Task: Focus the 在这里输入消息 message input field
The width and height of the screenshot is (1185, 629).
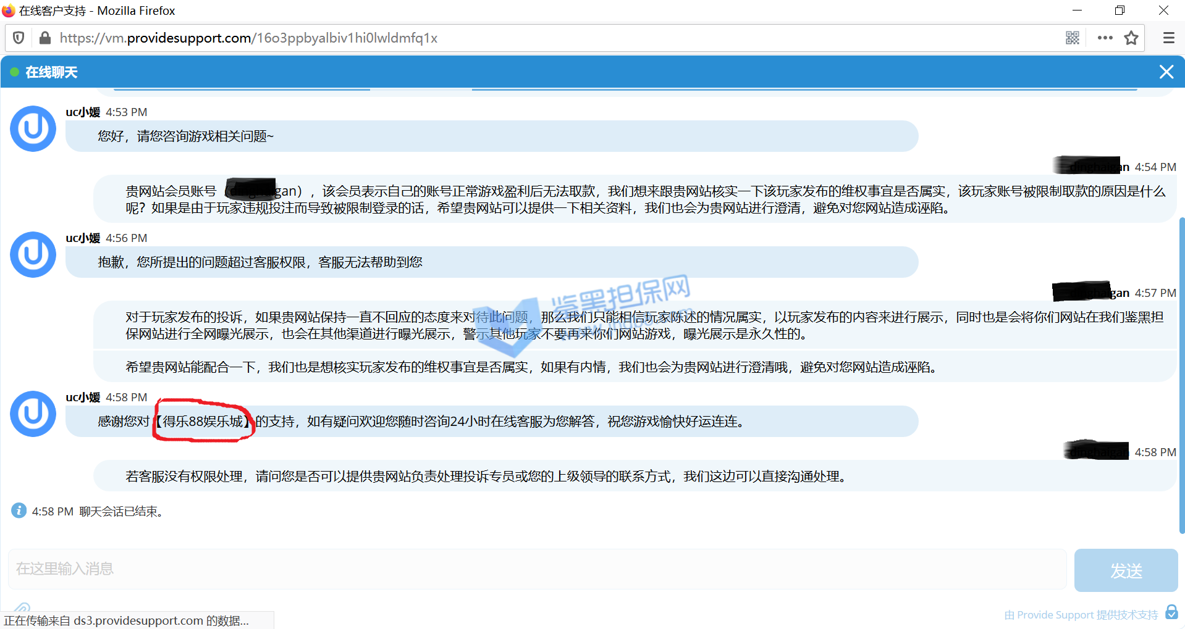Action: coord(536,569)
